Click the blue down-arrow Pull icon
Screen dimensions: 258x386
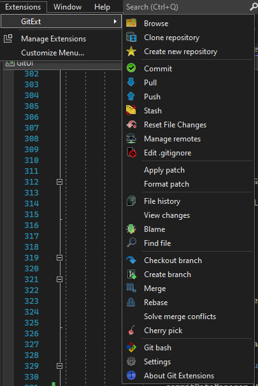[x=131, y=82]
